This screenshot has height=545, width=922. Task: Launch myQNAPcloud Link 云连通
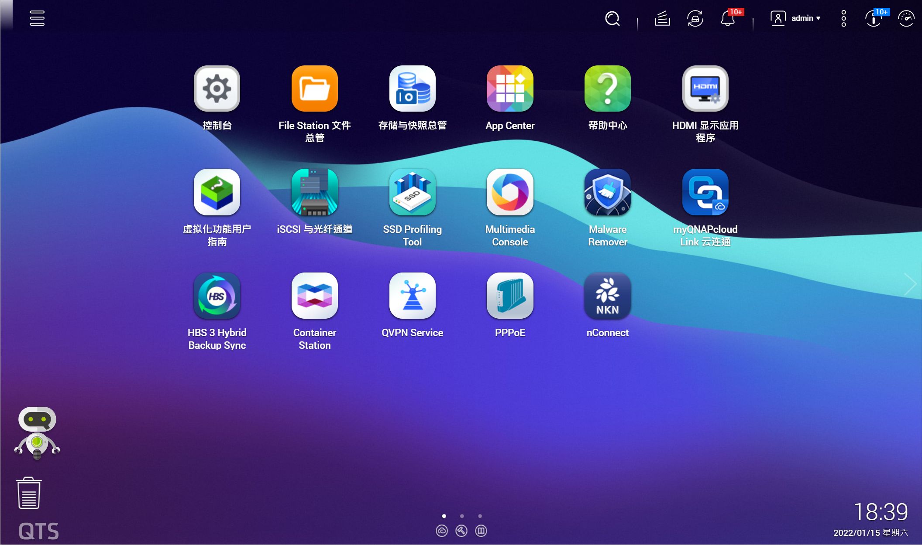point(705,192)
